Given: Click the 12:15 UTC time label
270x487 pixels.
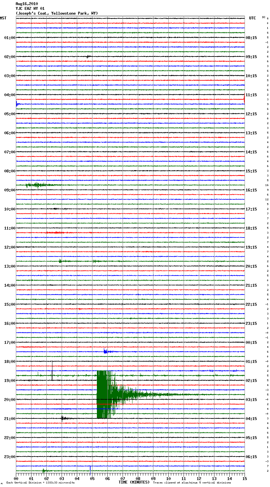Looking at the screenshot, I should (251, 114).
